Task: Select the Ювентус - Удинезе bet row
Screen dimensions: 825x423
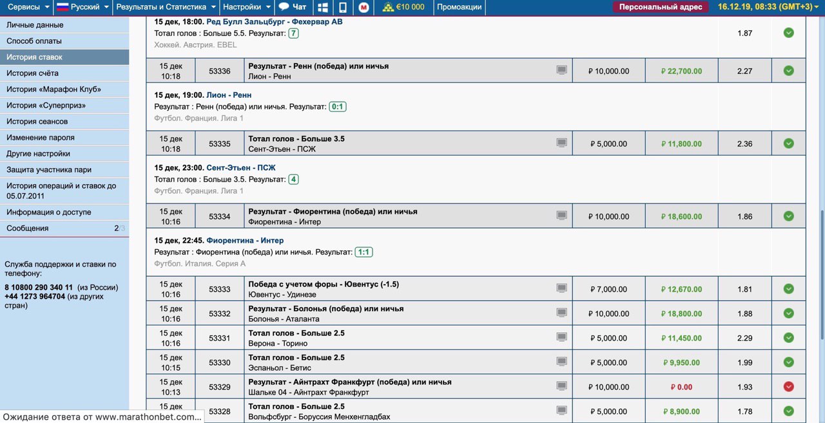Action: click(476, 289)
